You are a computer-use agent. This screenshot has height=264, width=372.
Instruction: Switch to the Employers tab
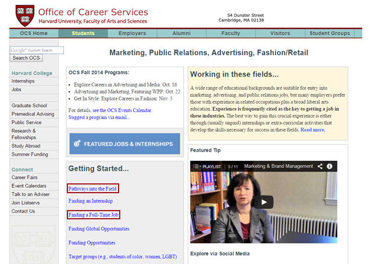coord(132,34)
